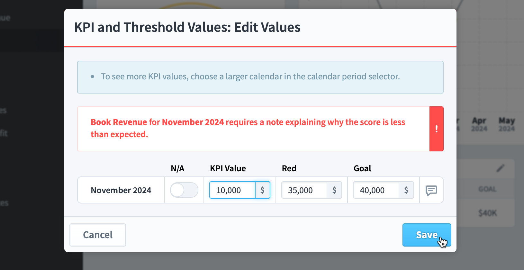The width and height of the screenshot is (524, 270).
Task: Click the red exclamation alert icon
Action: tap(437, 129)
